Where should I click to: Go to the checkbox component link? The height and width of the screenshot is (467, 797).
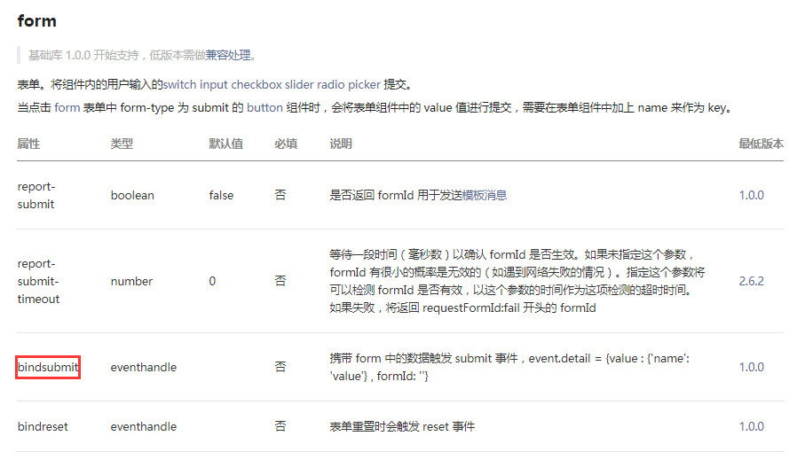[256, 84]
